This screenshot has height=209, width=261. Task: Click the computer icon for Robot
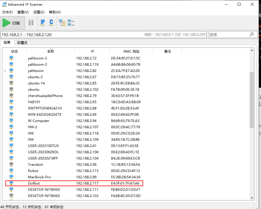coord(11,171)
